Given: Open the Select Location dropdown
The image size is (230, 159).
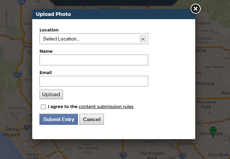Looking at the screenshot, I should pos(94,39).
